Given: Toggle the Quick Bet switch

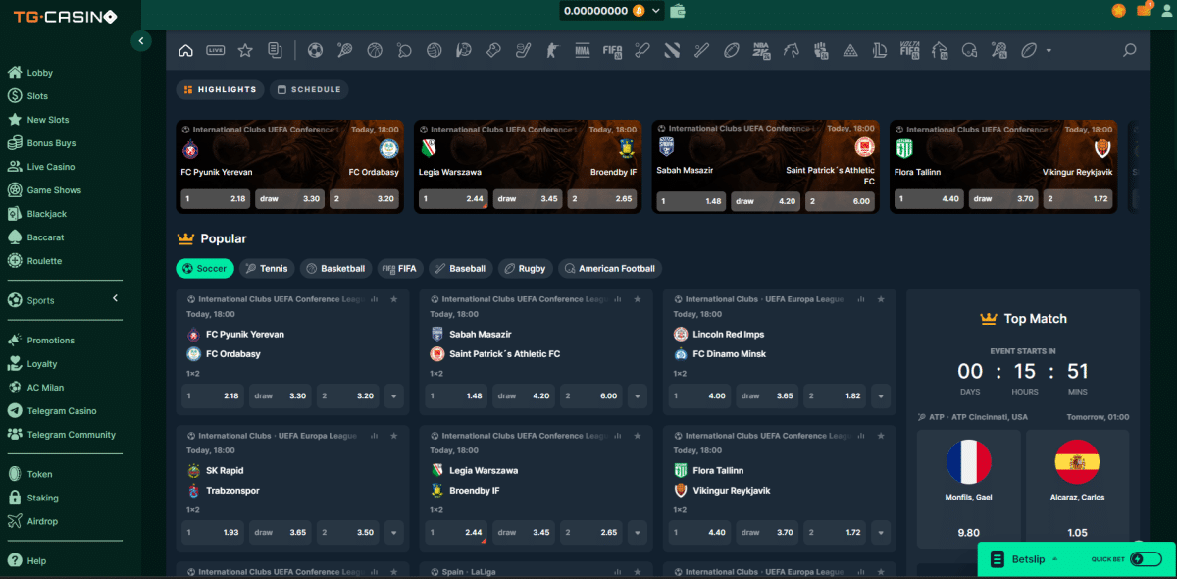Looking at the screenshot, I should click(1146, 559).
